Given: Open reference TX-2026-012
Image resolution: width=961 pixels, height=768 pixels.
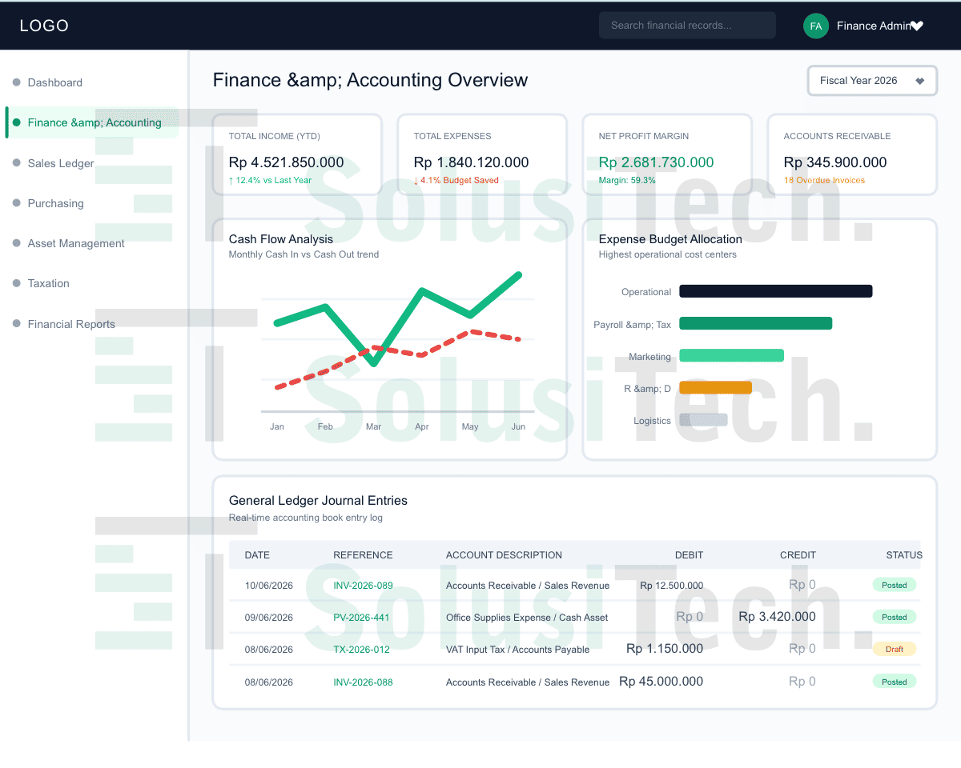Looking at the screenshot, I should [x=361, y=650].
